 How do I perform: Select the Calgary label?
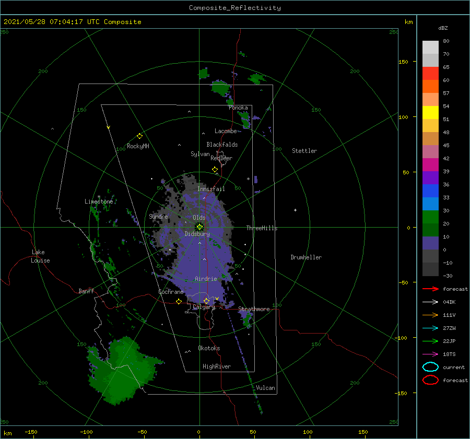tap(204, 307)
